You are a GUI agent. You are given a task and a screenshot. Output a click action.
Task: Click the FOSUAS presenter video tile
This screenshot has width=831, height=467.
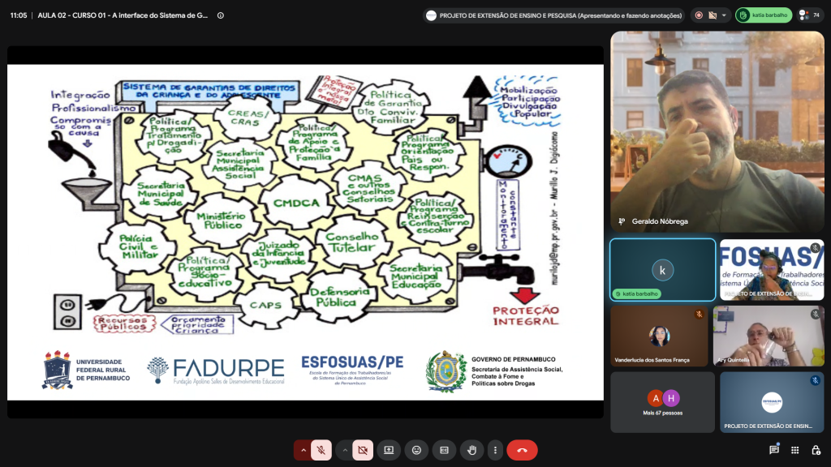tap(772, 270)
